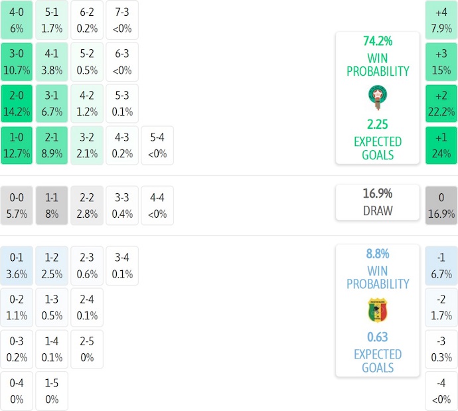
Task: Pick the 0-1 score tile
Action: point(17,266)
